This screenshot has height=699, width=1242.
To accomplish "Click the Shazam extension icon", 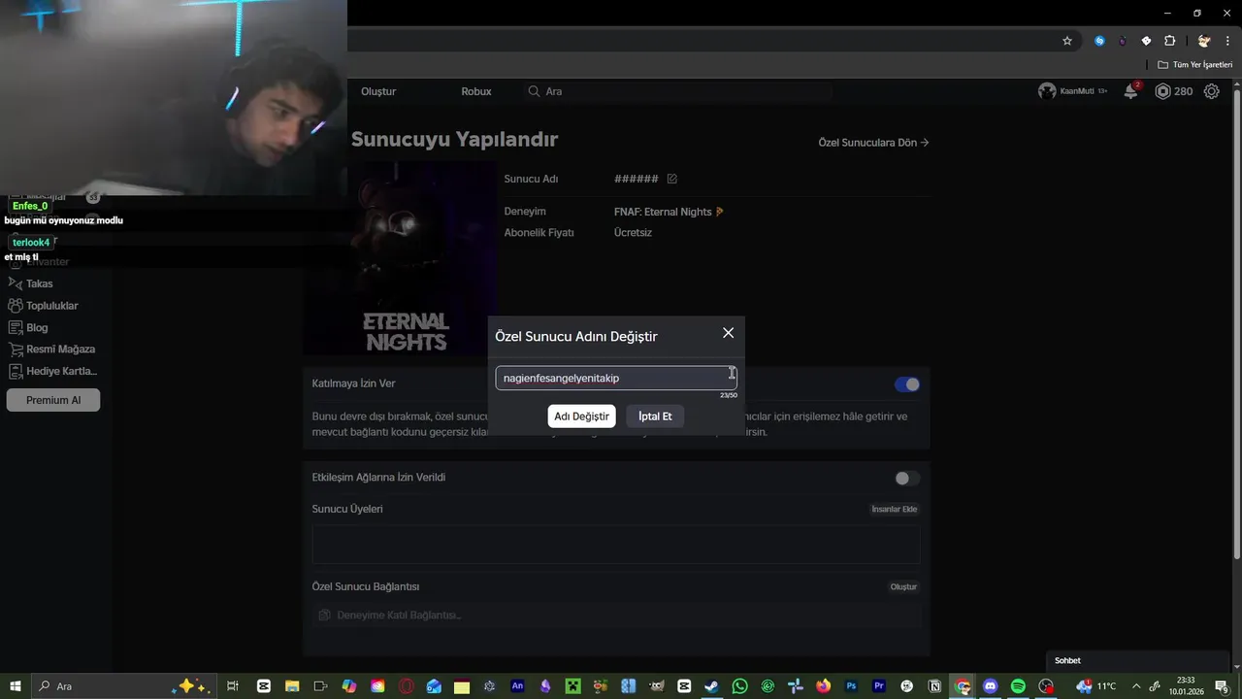I will click(1099, 41).
